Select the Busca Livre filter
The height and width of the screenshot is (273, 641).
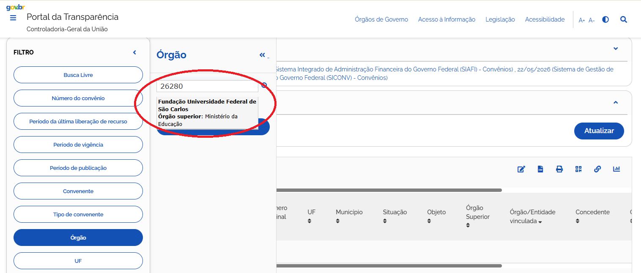(x=78, y=75)
